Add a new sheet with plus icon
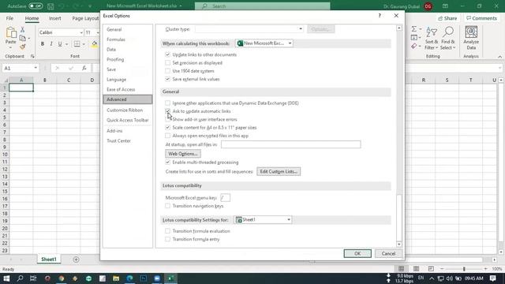The height and width of the screenshot is (284, 505). (x=76, y=260)
